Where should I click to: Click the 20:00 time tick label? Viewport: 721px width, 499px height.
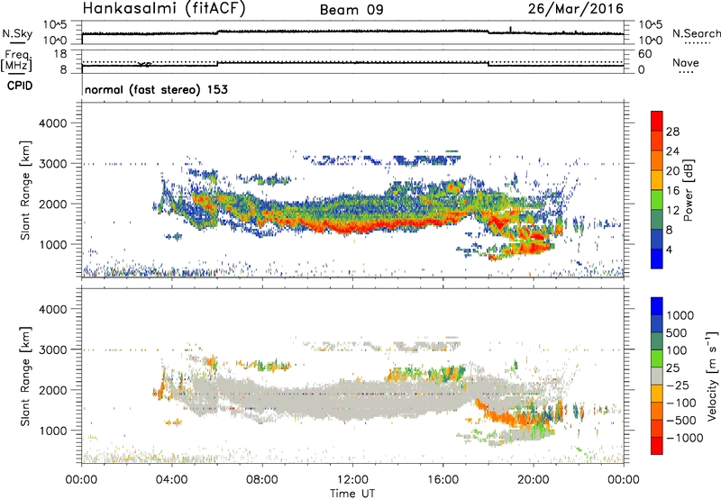pos(534,480)
